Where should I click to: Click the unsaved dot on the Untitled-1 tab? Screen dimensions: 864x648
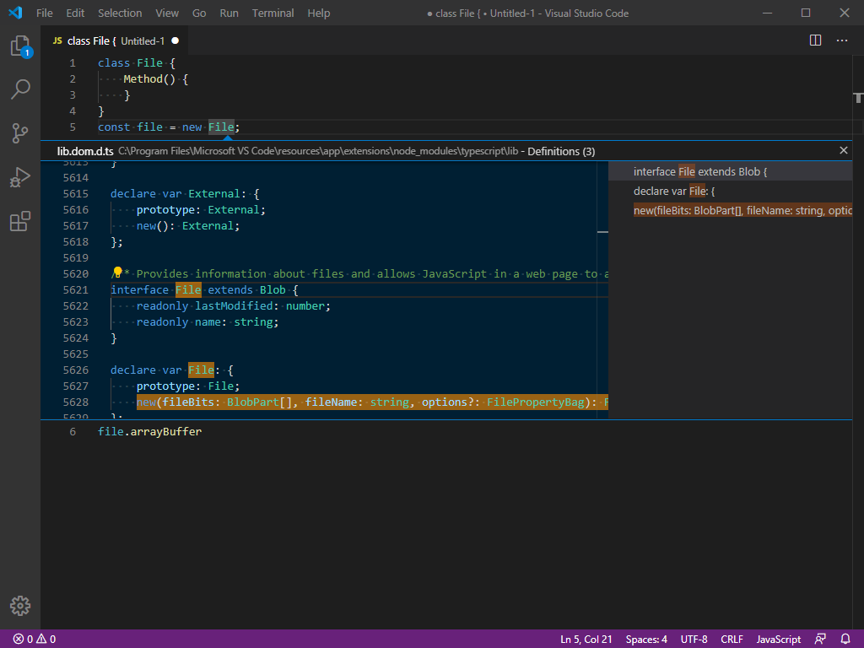[175, 40]
